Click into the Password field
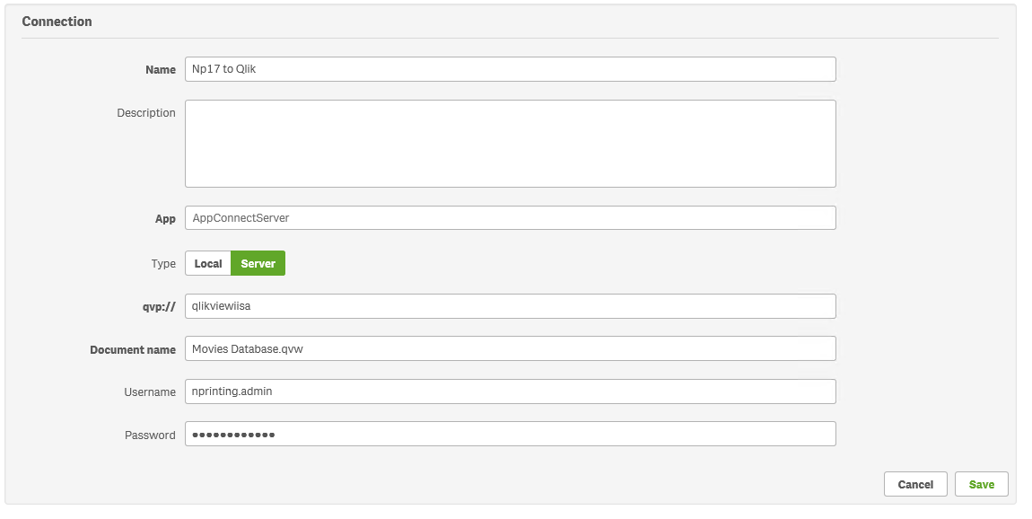Viewport: 1032px width, 519px height. click(x=510, y=435)
